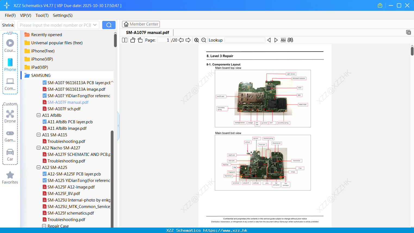The height and width of the screenshot is (233, 414).
Task: Click the Shrink button
Action: tap(8, 25)
